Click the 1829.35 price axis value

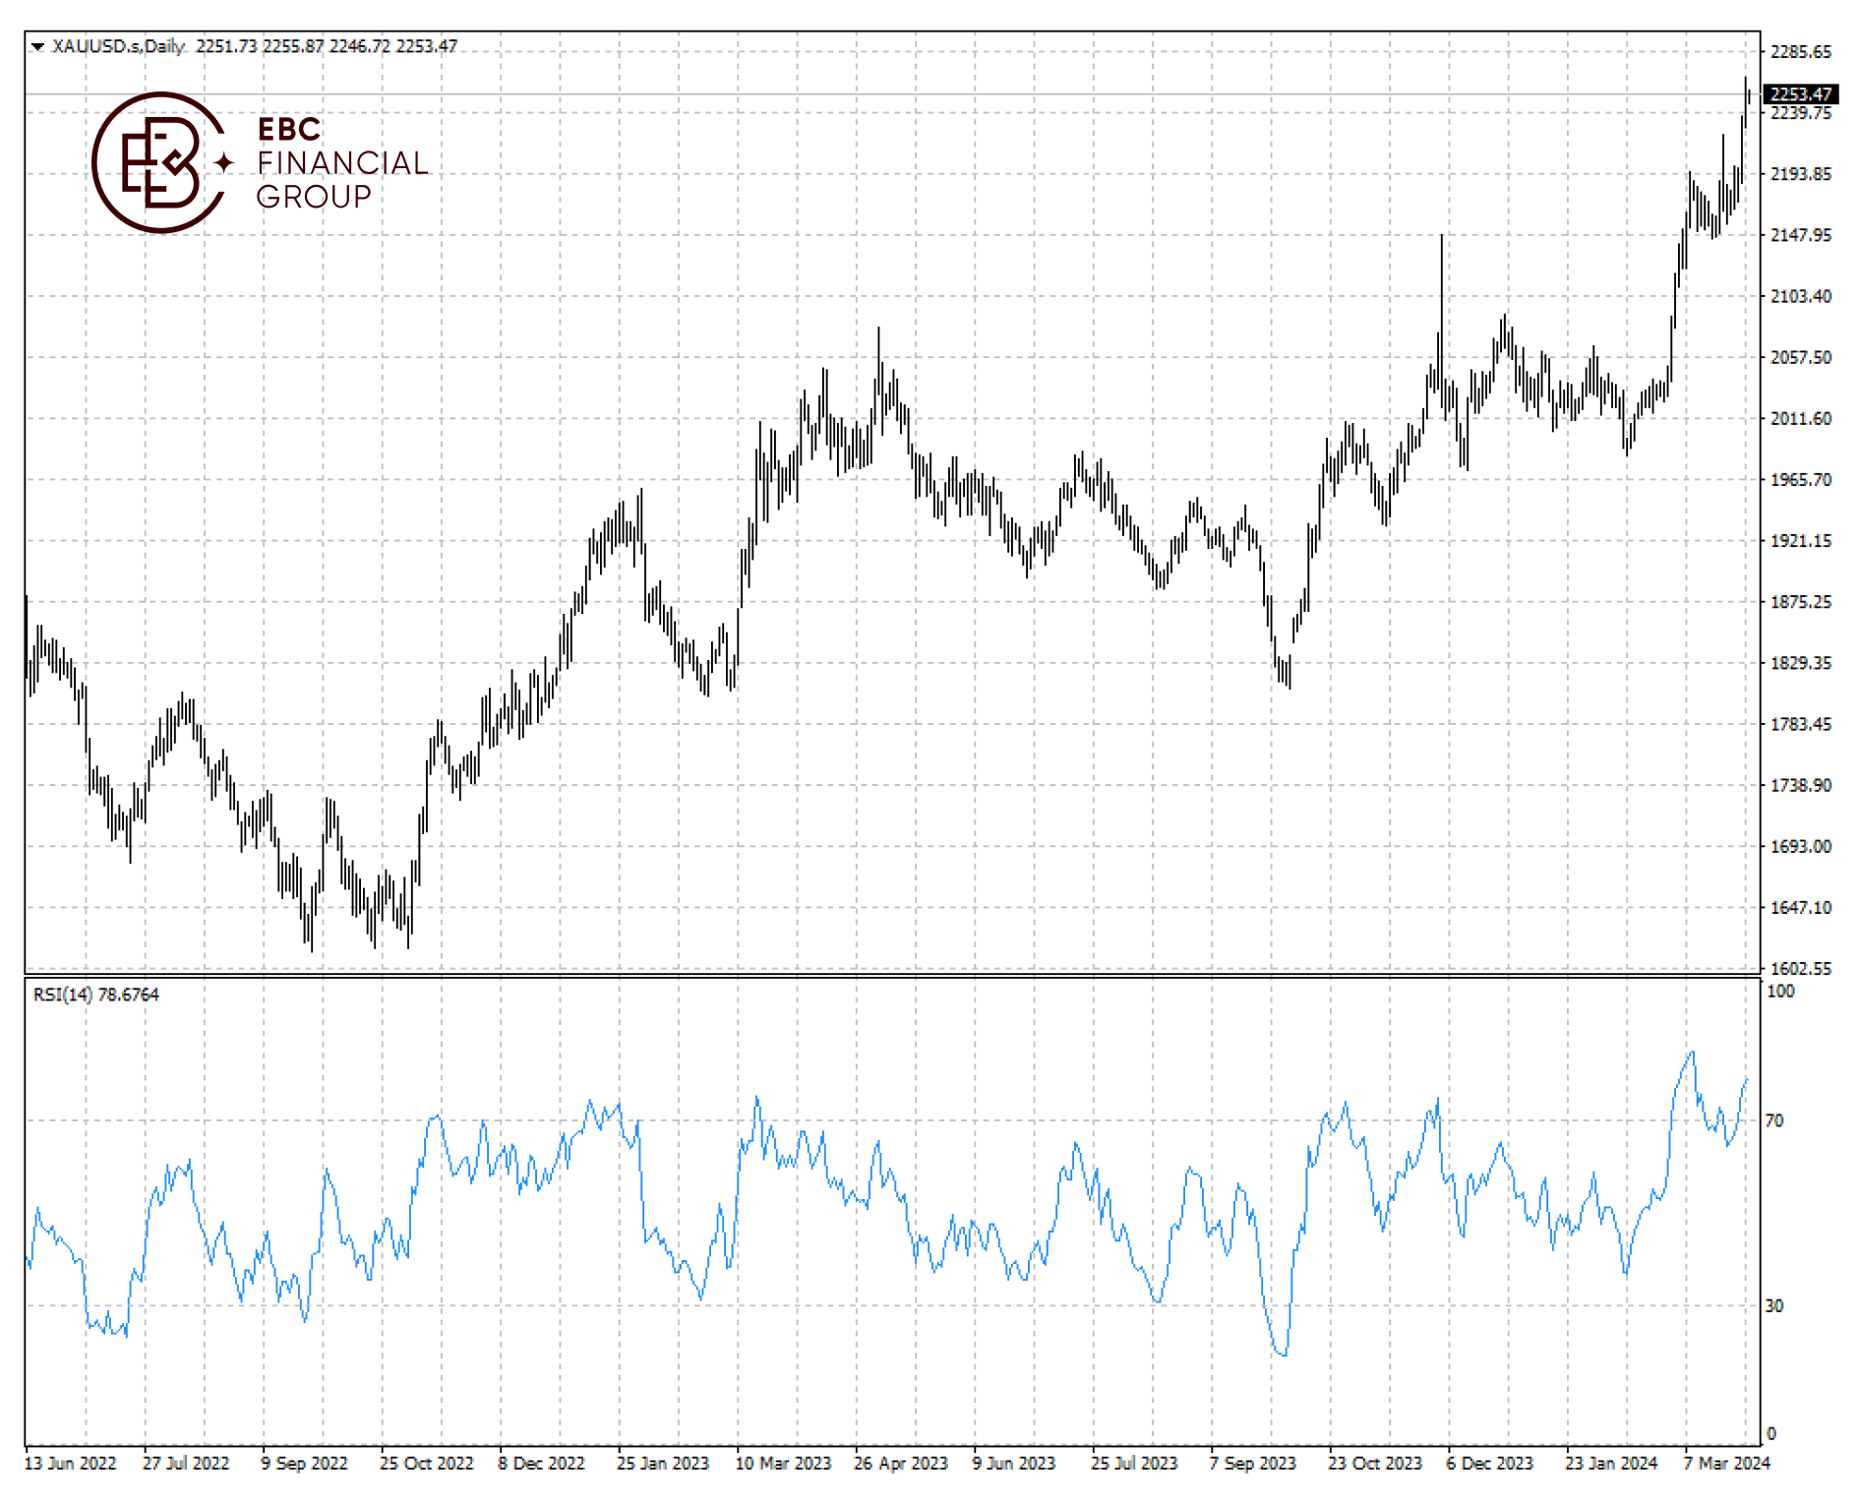[x=1801, y=663]
